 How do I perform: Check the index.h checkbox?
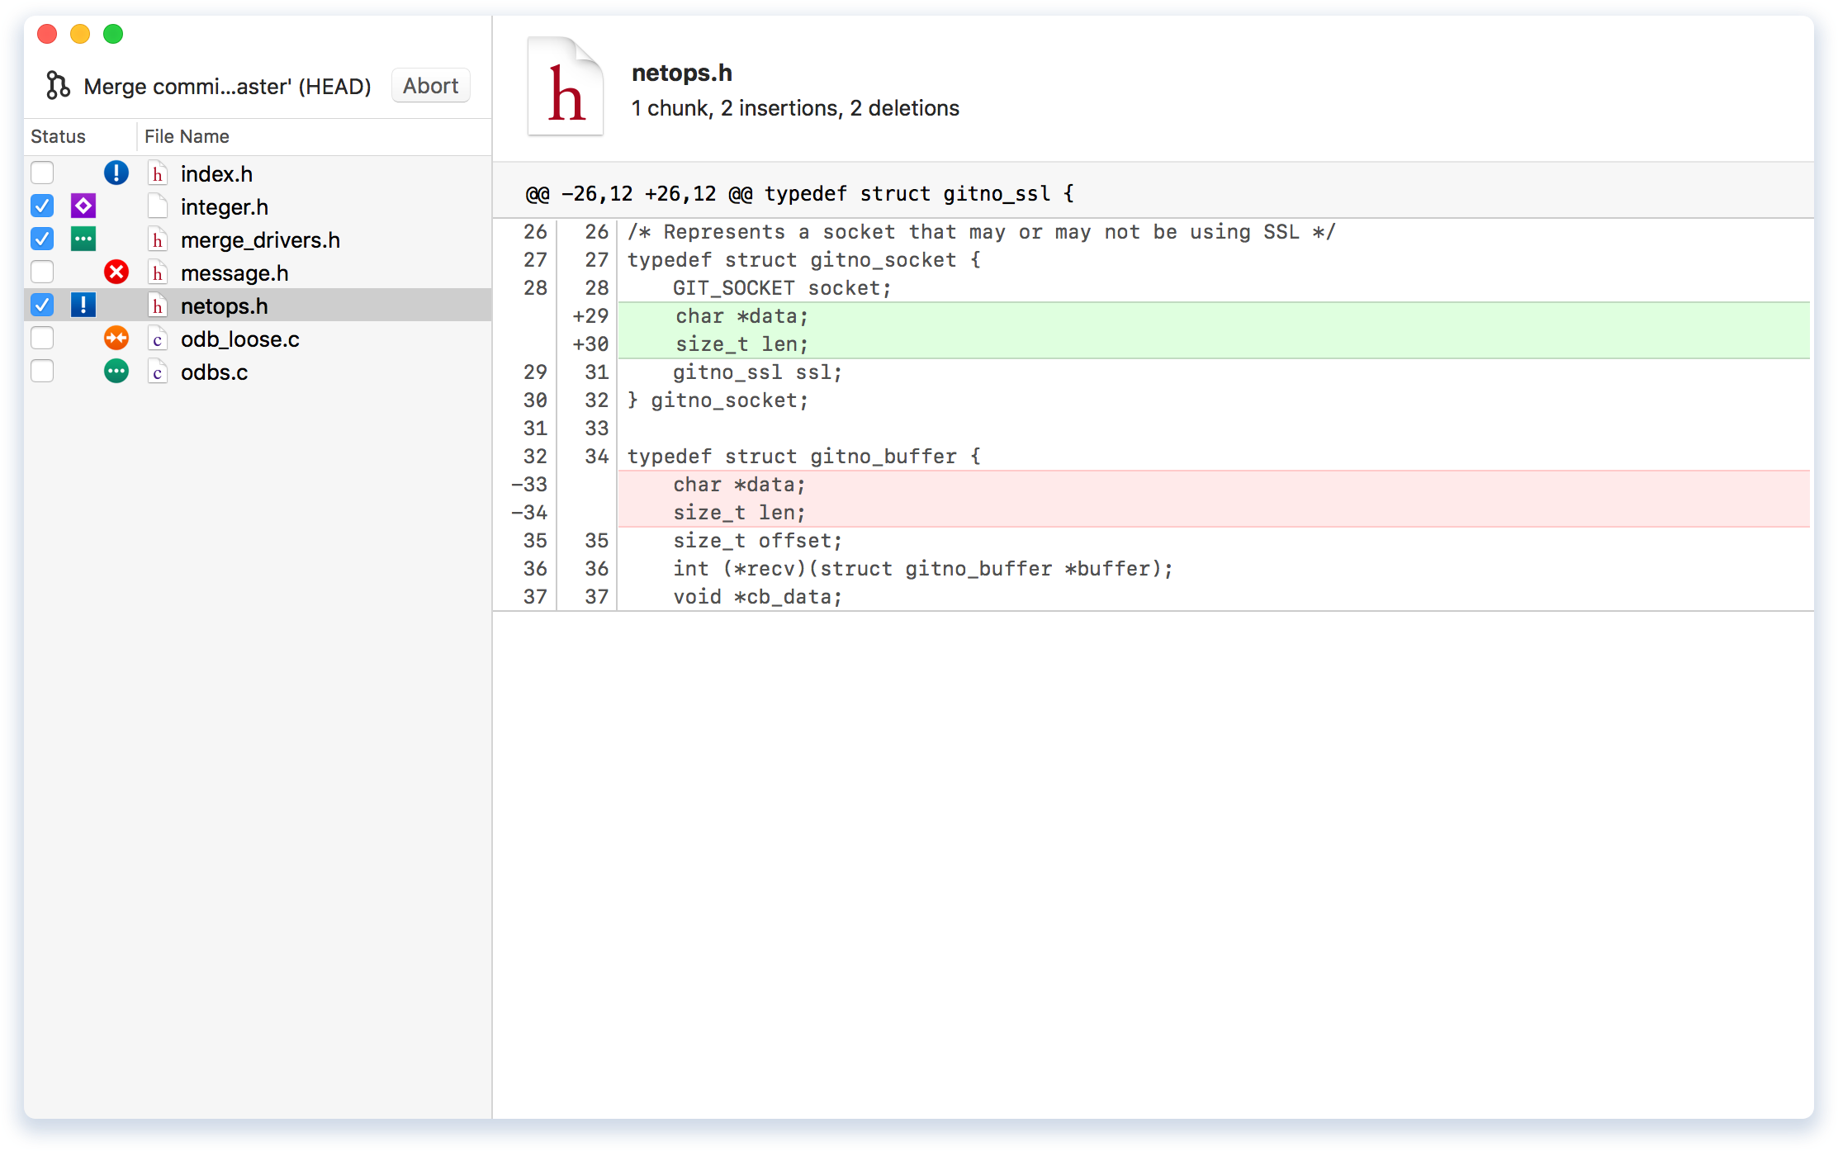point(42,173)
